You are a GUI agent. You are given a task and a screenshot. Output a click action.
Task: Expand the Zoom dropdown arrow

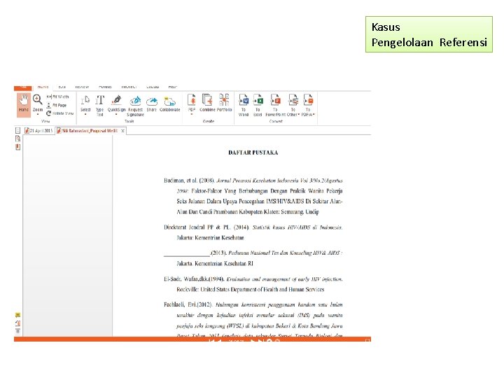[x=38, y=114]
